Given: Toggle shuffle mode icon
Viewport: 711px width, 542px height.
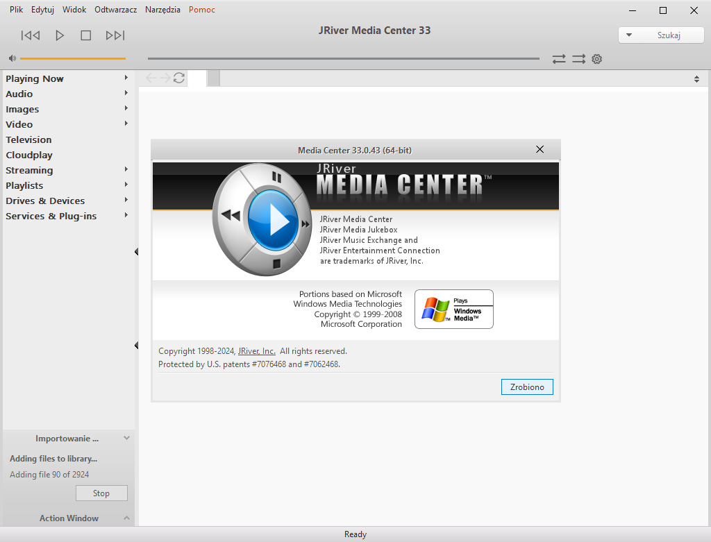Looking at the screenshot, I should click(578, 59).
